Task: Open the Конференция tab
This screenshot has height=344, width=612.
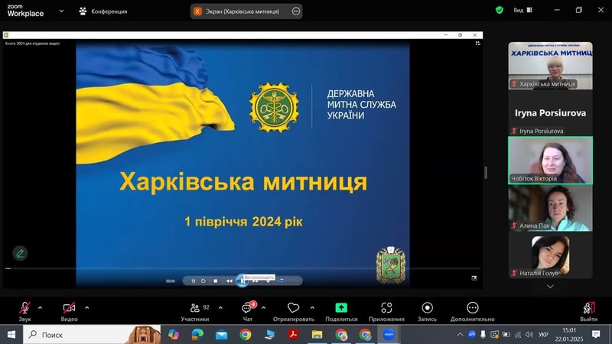Action: tap(103, 11)
